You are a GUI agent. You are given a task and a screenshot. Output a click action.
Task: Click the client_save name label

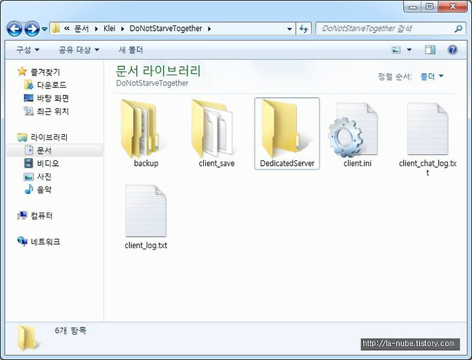(216, 163)
